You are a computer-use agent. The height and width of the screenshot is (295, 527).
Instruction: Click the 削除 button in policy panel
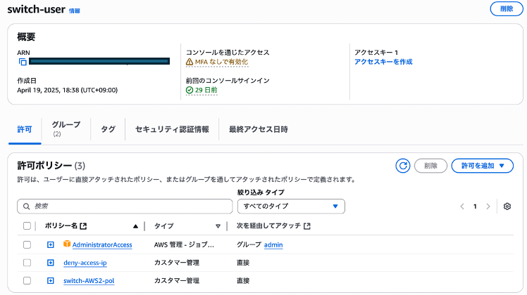tap(430, 166)
